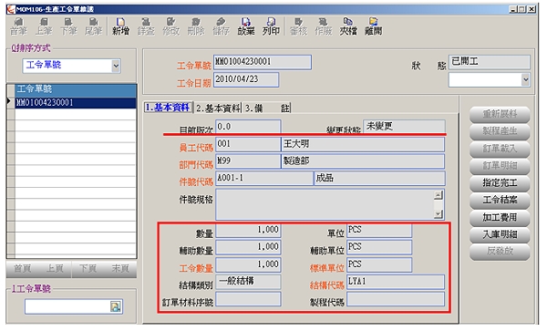Click the 夾檔 (Attach file) toolbar icon
The height and width of the screenshot is (331, 547).
click(348, 26)
